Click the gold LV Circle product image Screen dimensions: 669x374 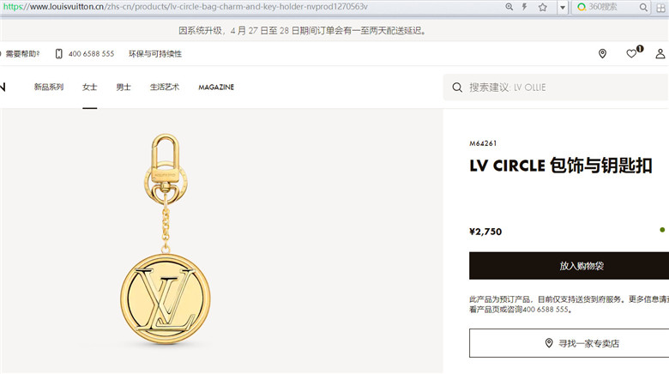tap(166, 239)
